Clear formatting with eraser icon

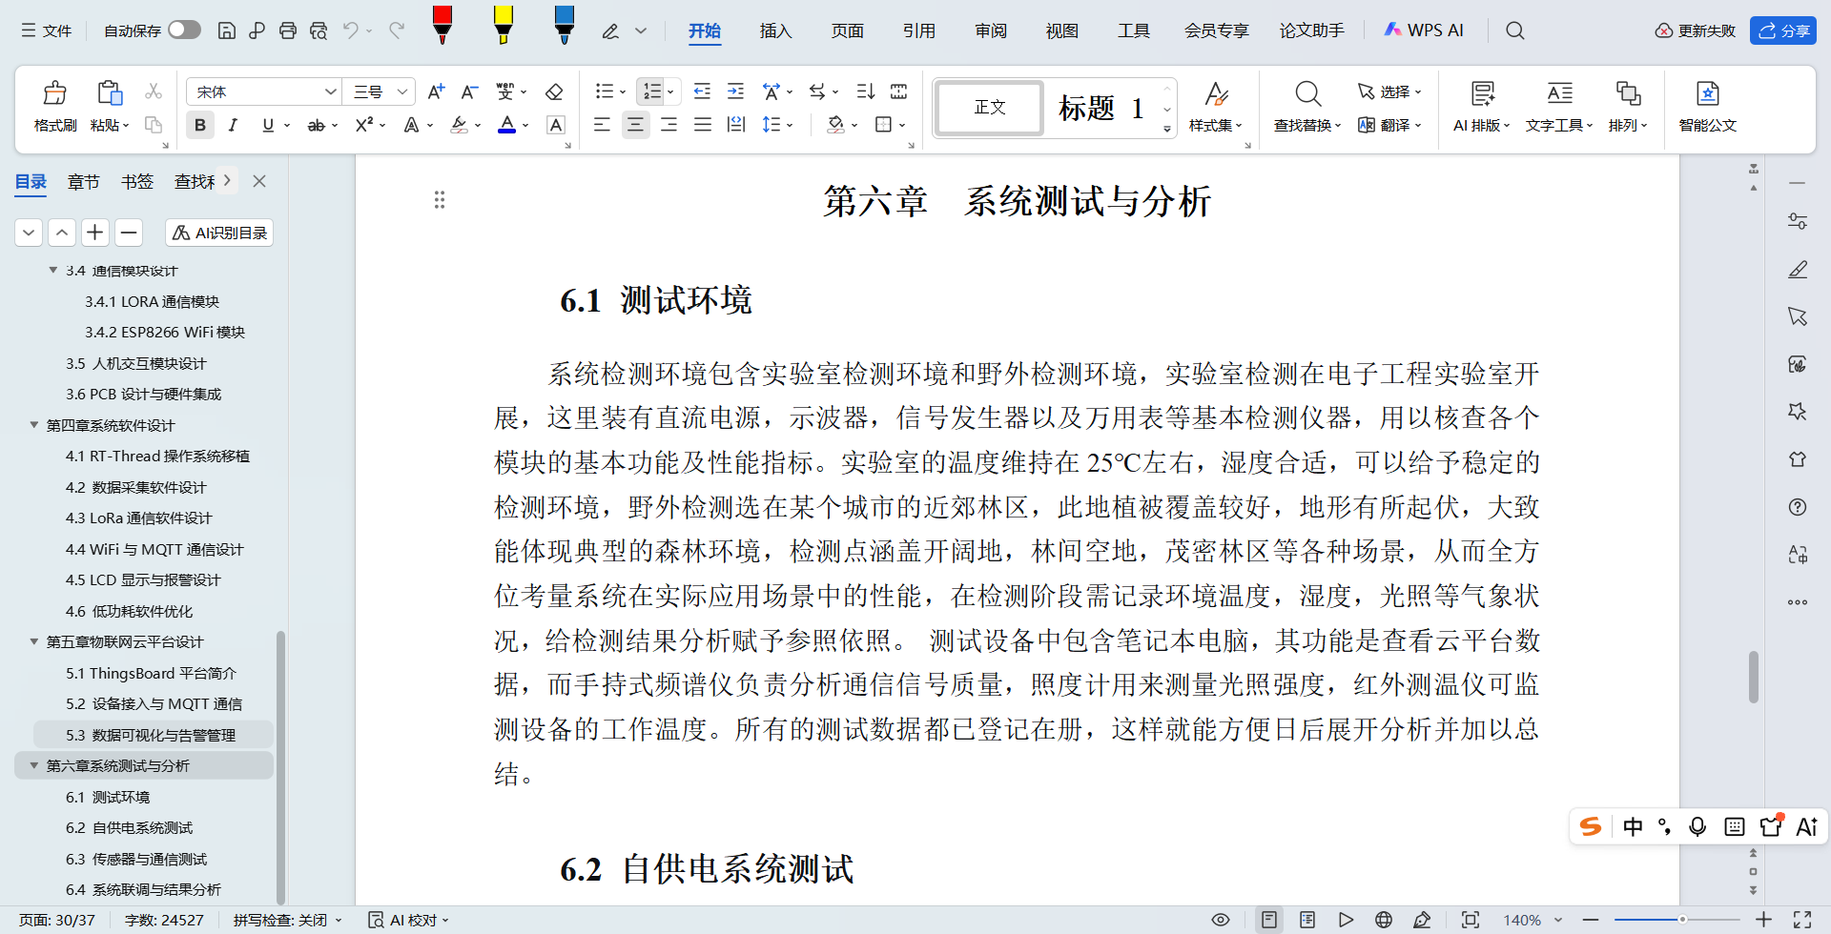(x=553, y=91)
